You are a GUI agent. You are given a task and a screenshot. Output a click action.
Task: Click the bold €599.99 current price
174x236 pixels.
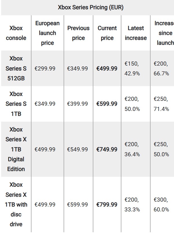point(107,104)
